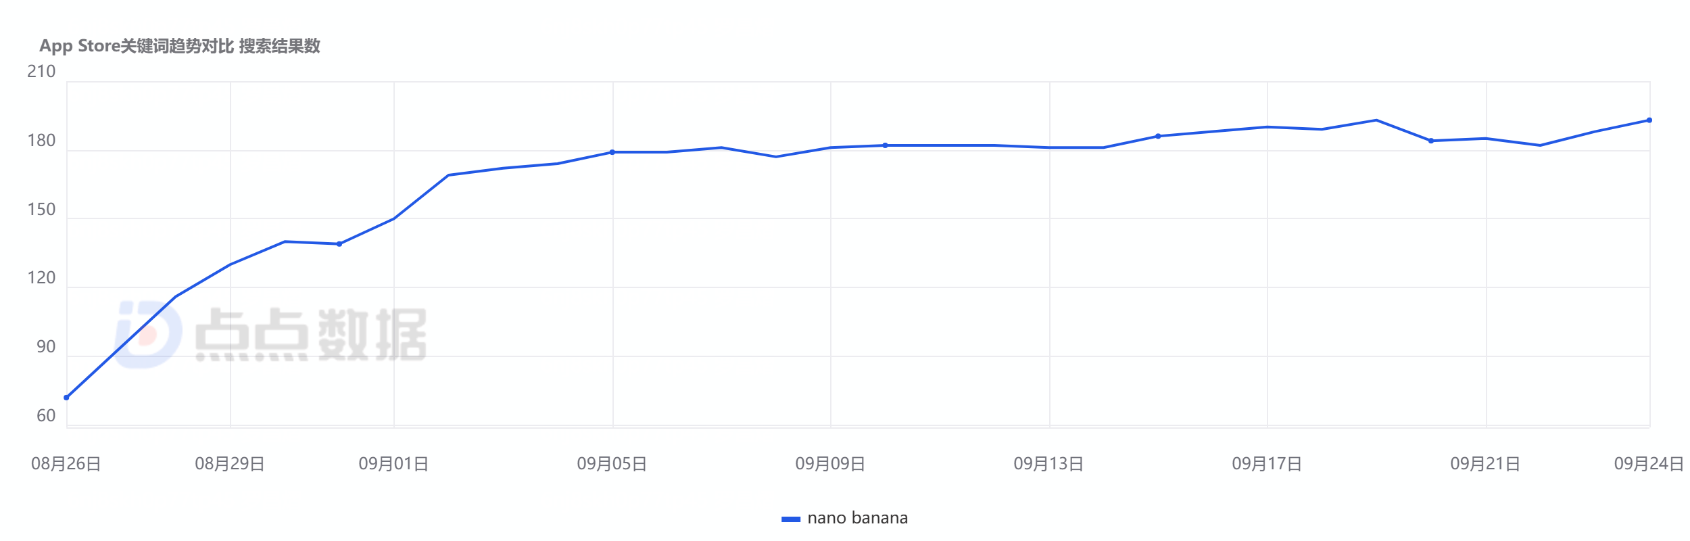Select the 09月17日 x-axis label

click(1267, 464)
